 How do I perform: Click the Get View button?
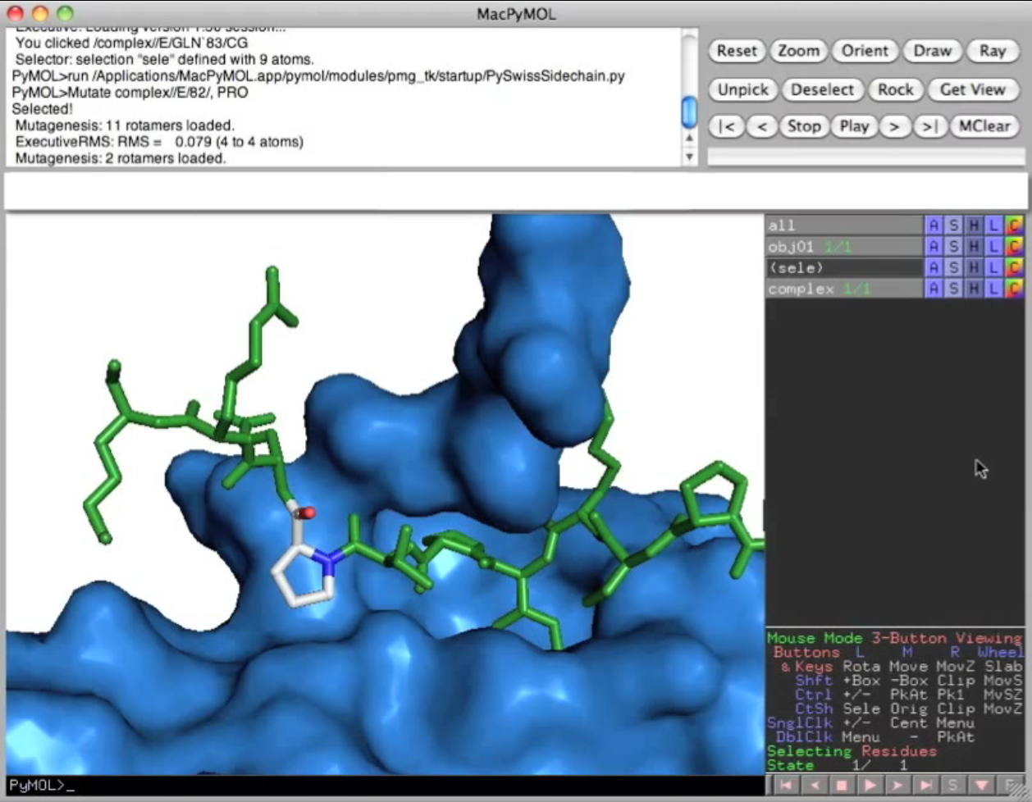[972, 89]
